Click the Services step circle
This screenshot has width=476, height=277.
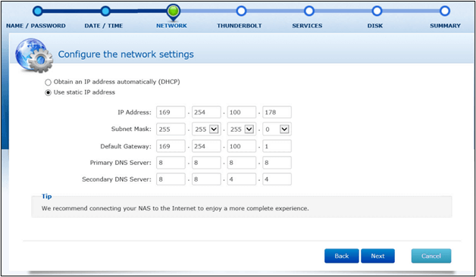(x=309, y=11)
